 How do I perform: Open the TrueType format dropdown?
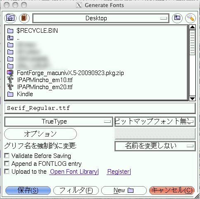[x=59, y=121]
